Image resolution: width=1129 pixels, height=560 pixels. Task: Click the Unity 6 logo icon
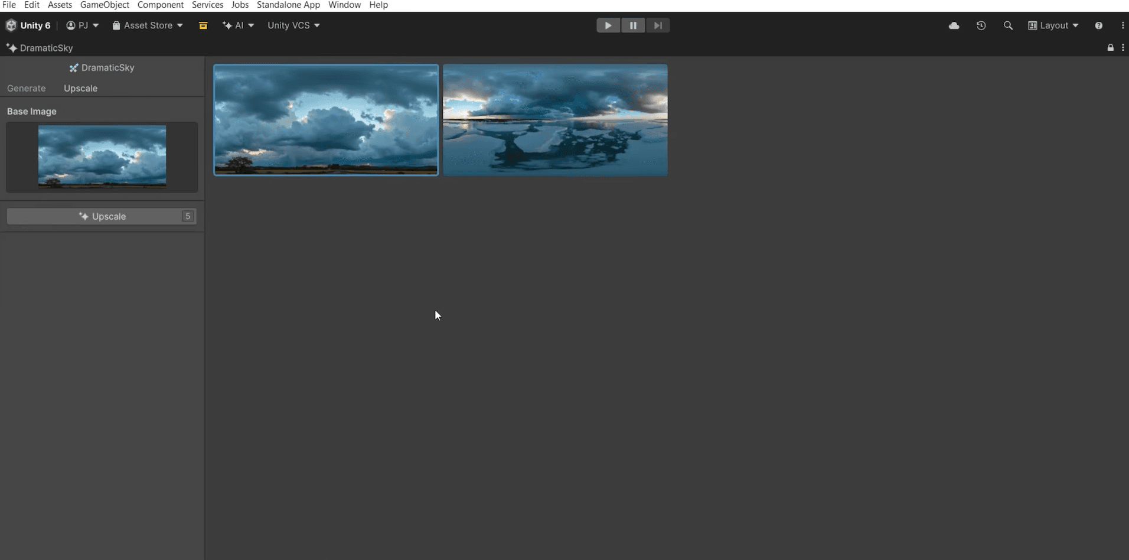pos(11,25)
